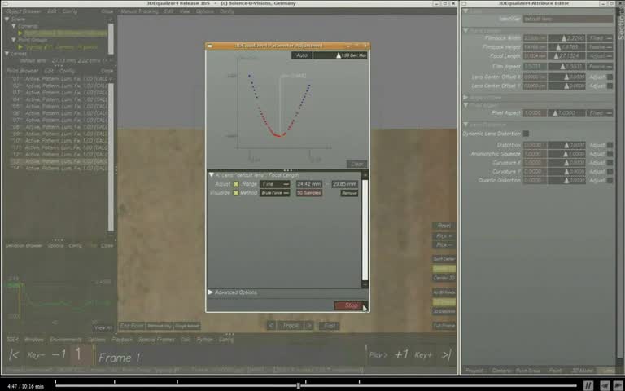The width and height of the screenshot is (625, 391).
Task: Open Edit menu in Object Browser
Action: 52,11
